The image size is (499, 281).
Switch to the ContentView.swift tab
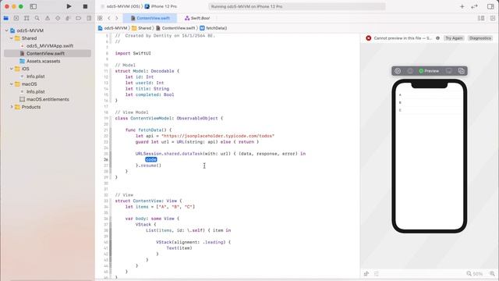[150, 18]
